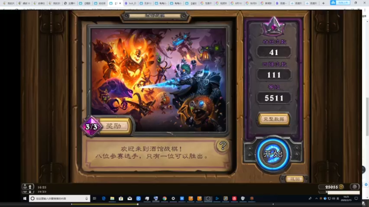Click the browser vertical scrollbar
Image resolution: width=369 pixels, height=207 pixels.
(x=367, y=116)
